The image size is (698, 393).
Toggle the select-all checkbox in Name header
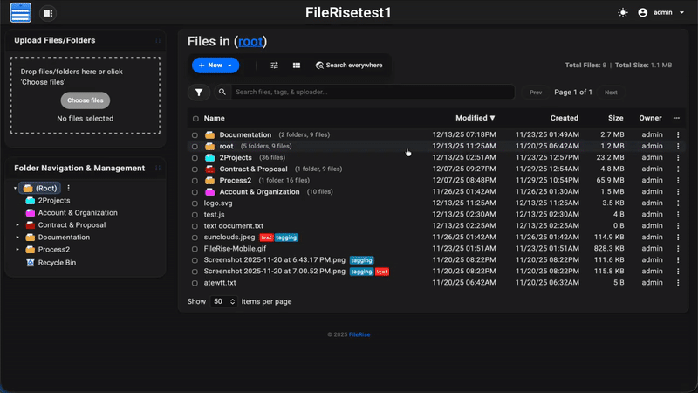[195, 119]
